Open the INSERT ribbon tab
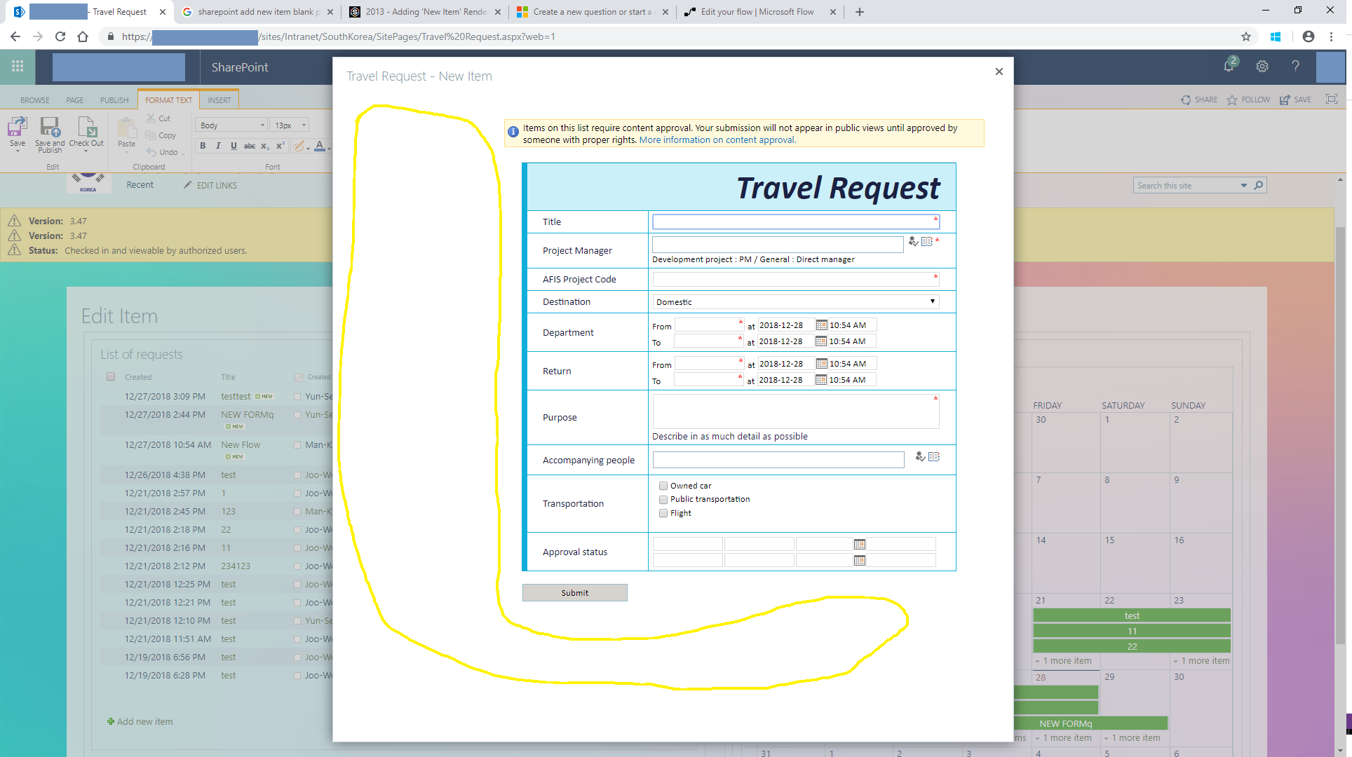Screen dimensions: 1352x757 [x=219, y=100]
